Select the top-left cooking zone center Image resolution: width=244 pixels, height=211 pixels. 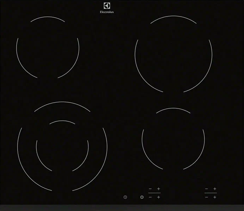pos(48,48)
